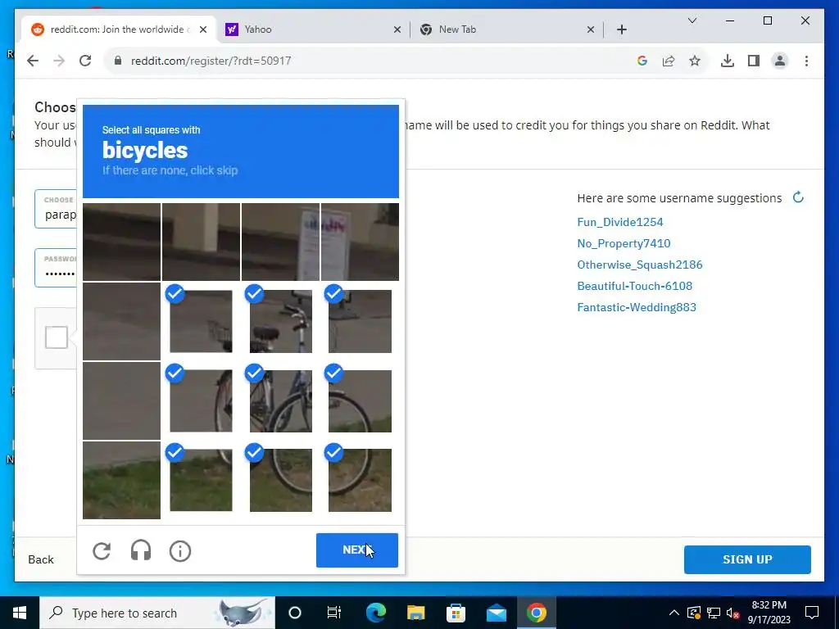839x629 pixels.
Task: Deselect middle-row tile with rear wheel edge
Action: tap(201, 401)
